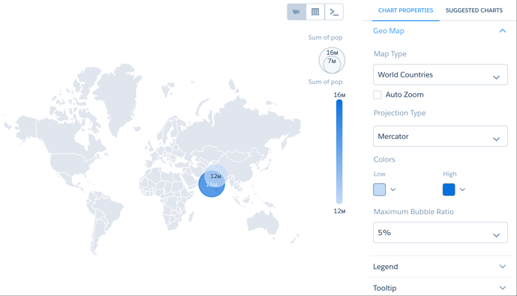Open the Suggested Charts tab

coord(474,11)
